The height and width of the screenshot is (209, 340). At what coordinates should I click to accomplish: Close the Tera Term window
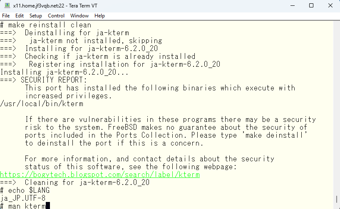[x=330, y=6]
